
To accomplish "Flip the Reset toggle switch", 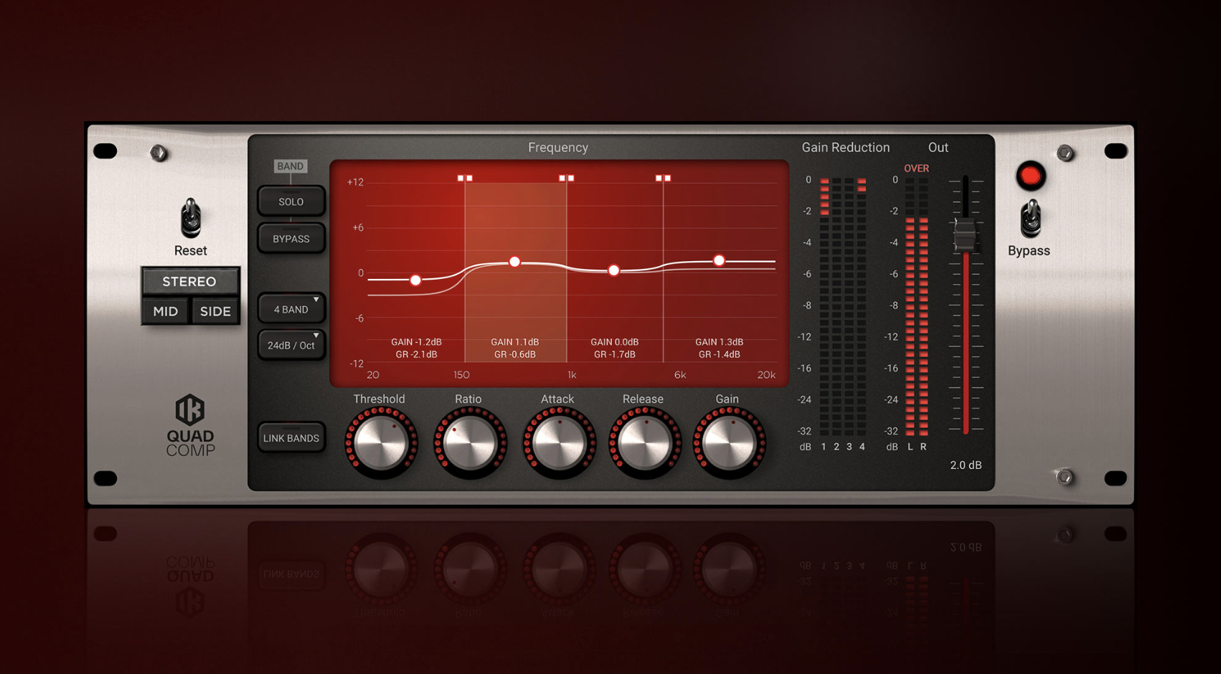I will (190, 218).
